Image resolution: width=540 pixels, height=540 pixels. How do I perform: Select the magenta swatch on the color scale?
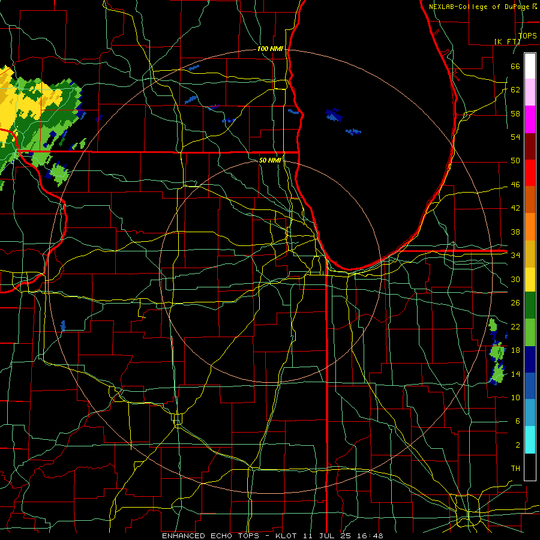tap(530, 119)
